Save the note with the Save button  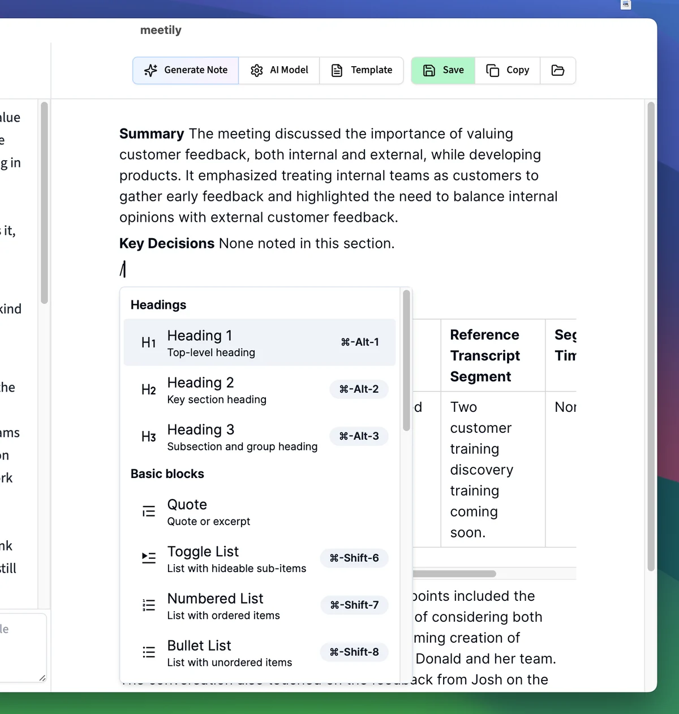[443, 70]
